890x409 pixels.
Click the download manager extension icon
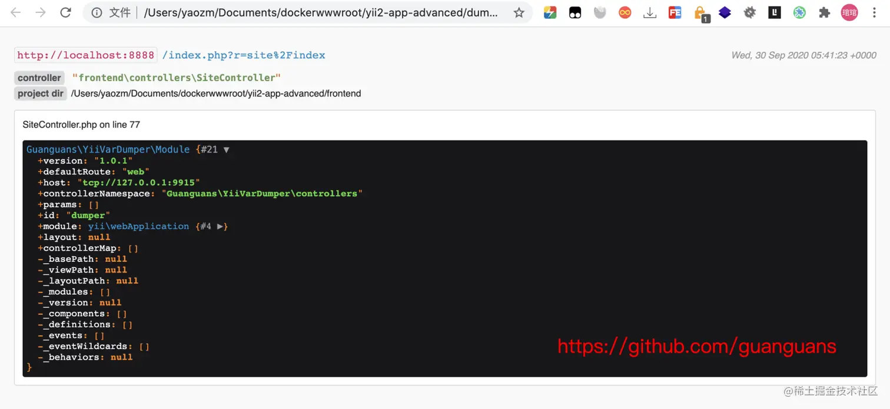(649, 12)
